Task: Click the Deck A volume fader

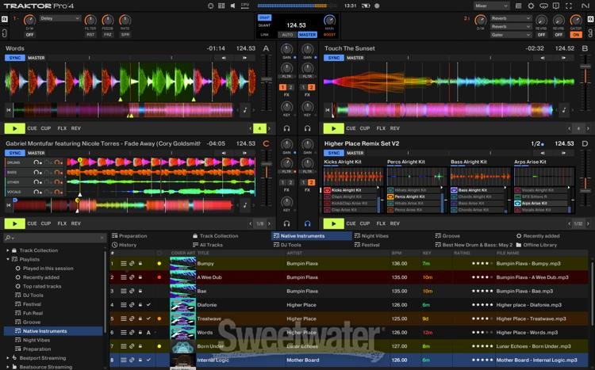Action: (267, 80)
